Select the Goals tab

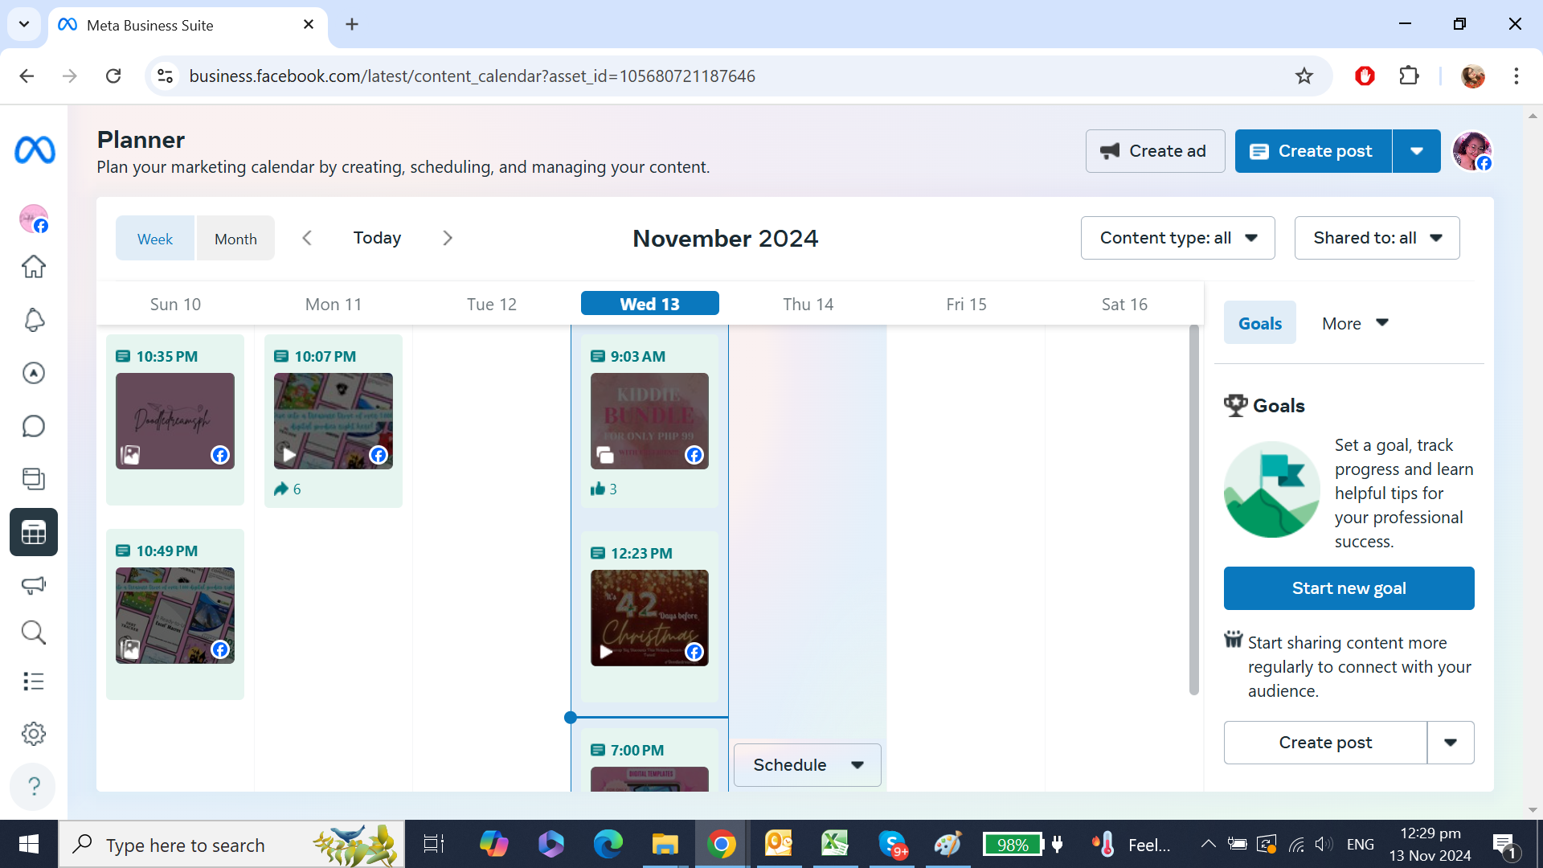1259,323
